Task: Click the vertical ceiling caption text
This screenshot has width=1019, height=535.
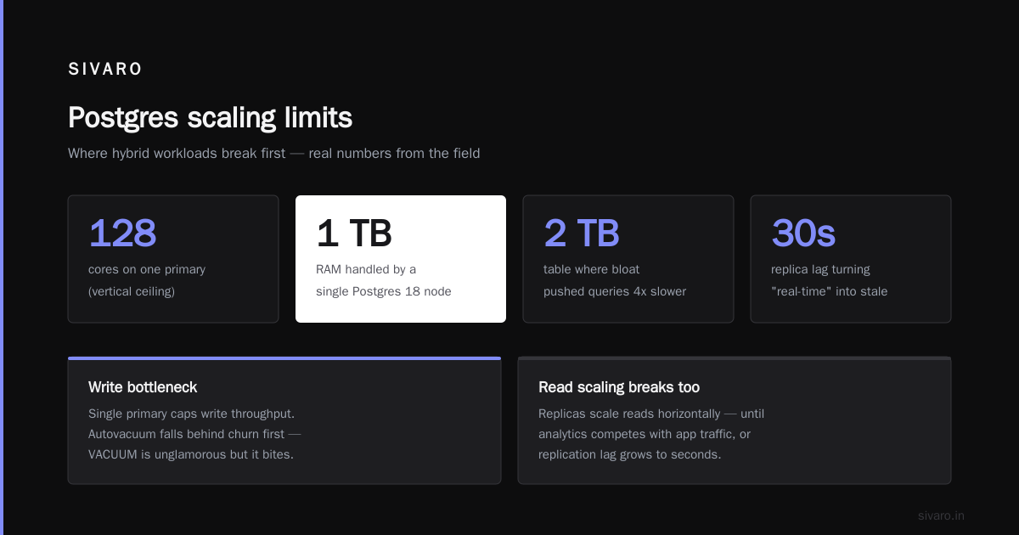Action: tap(132, 291)
